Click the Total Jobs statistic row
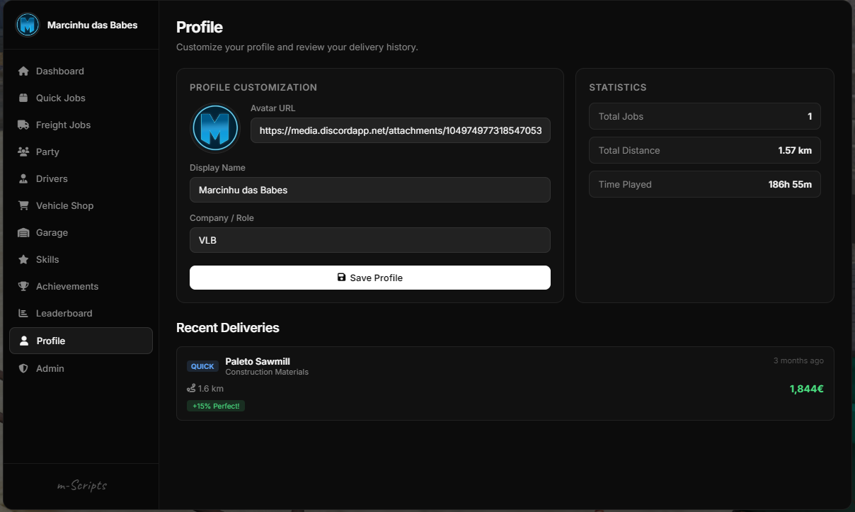The width and height of the screenshot is (855, 512). click(x=705, y=116)
